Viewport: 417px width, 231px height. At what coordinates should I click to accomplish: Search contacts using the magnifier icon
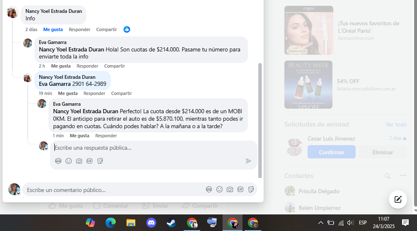(388, 176)
